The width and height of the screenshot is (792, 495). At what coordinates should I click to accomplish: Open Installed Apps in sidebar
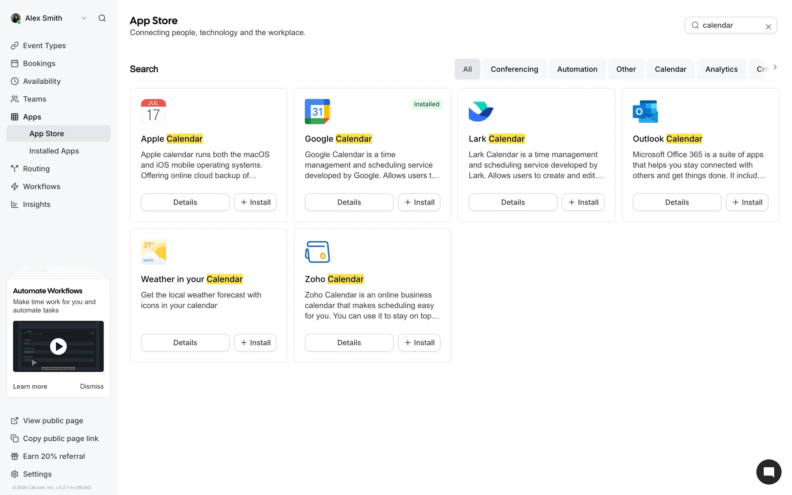[54, 151]
